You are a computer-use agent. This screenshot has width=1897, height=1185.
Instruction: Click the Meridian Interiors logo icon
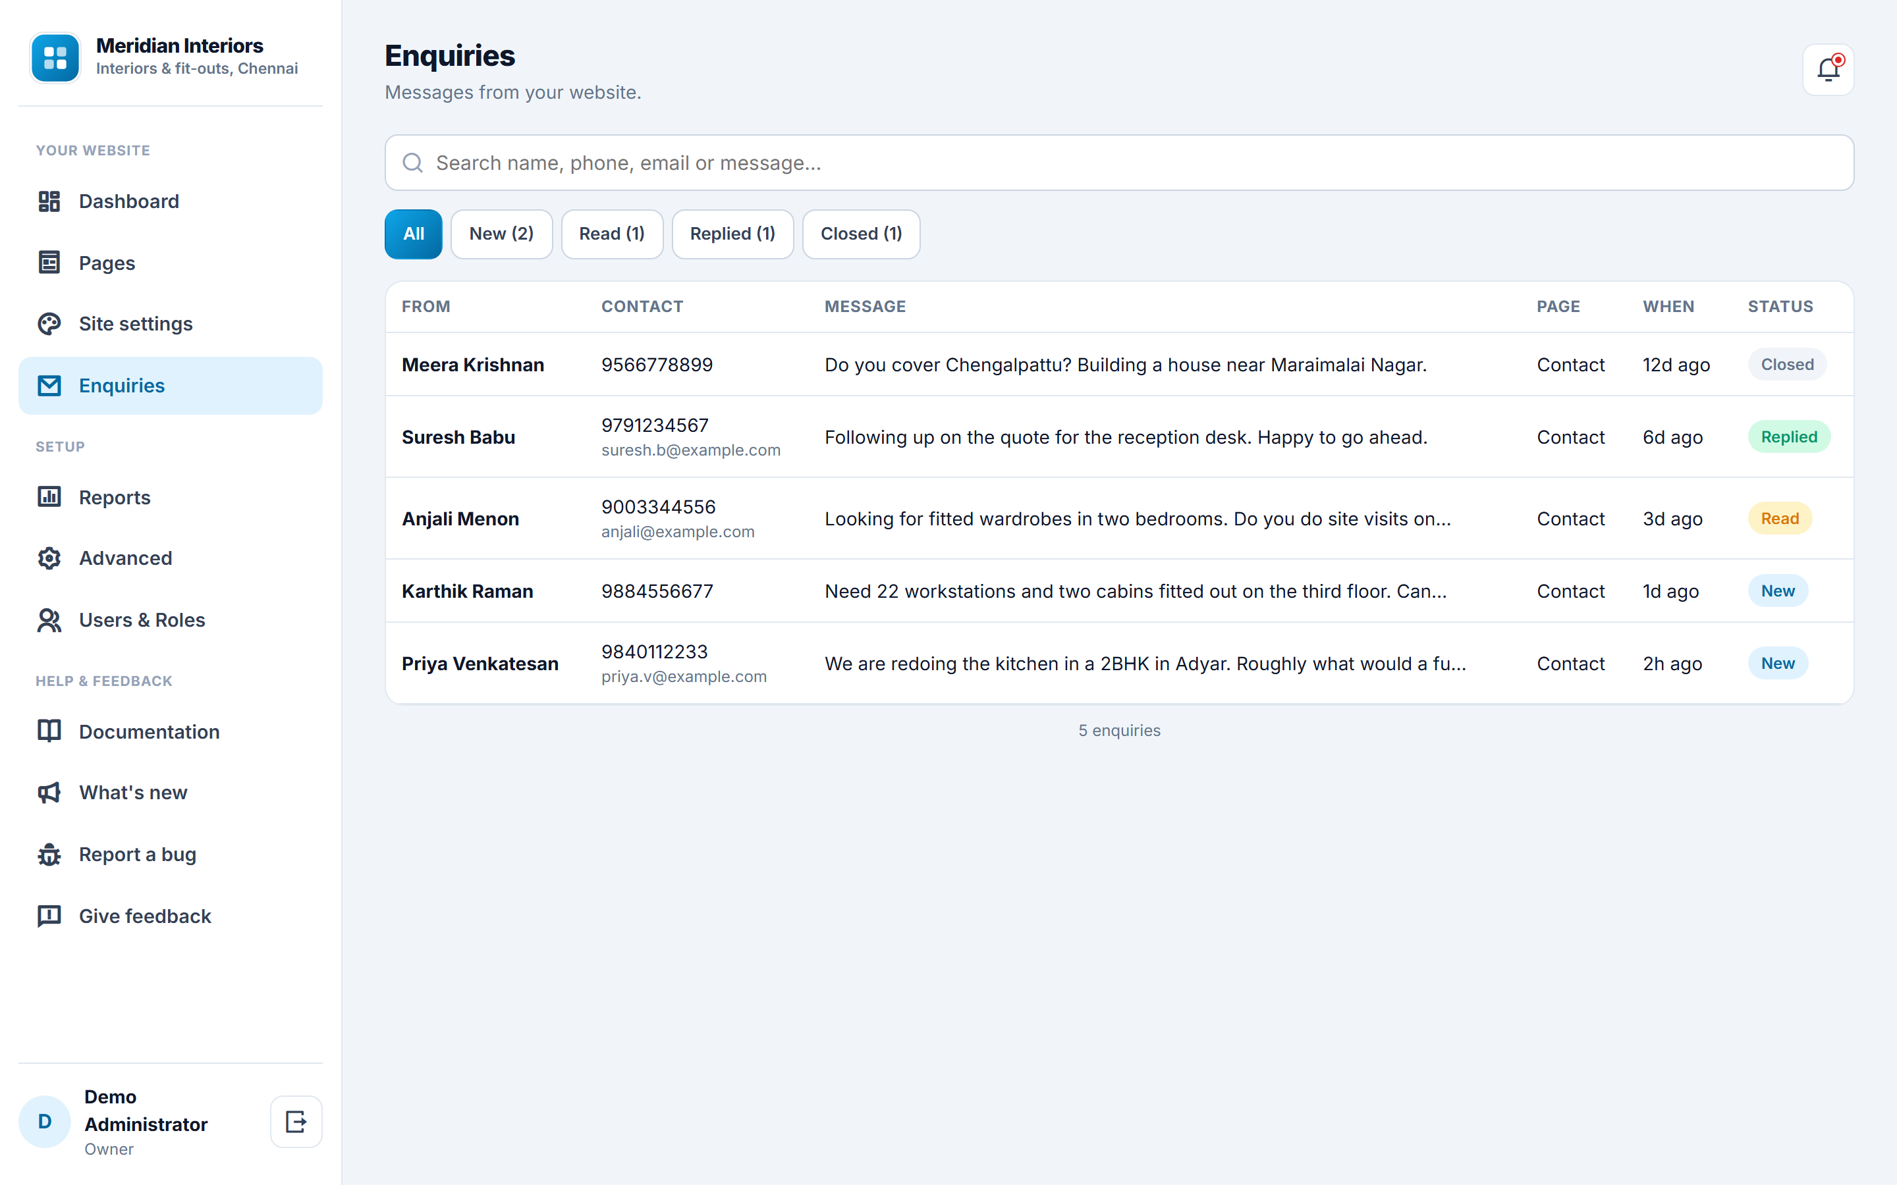pyautogui.click(x=55, y=57)
